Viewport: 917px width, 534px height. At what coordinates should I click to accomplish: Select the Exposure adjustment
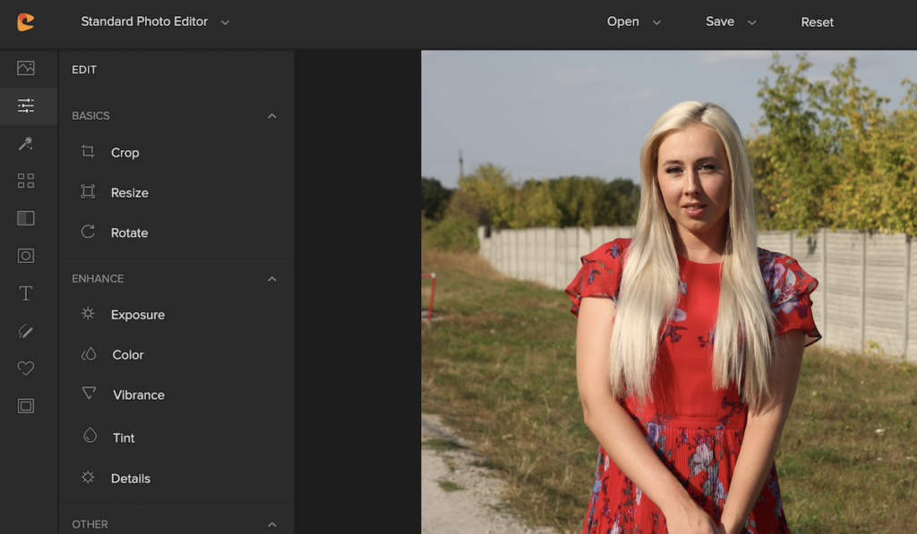(137, 315)
